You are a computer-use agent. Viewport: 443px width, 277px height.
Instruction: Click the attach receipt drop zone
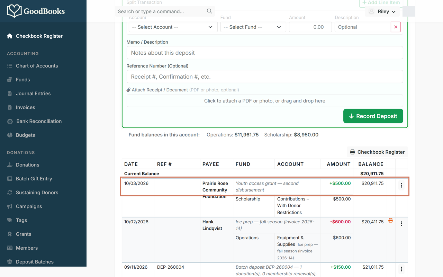pyautogui.click(x=265, y=101)
